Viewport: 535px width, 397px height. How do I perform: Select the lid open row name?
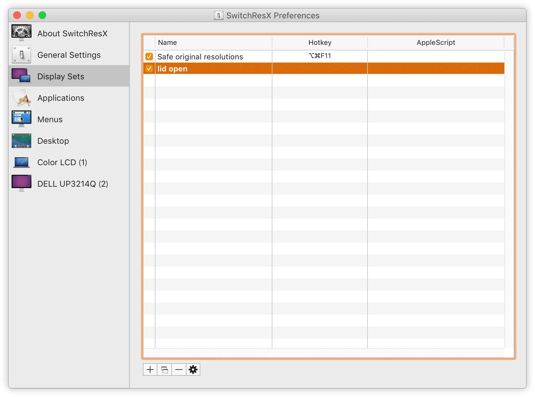[172, 69]
